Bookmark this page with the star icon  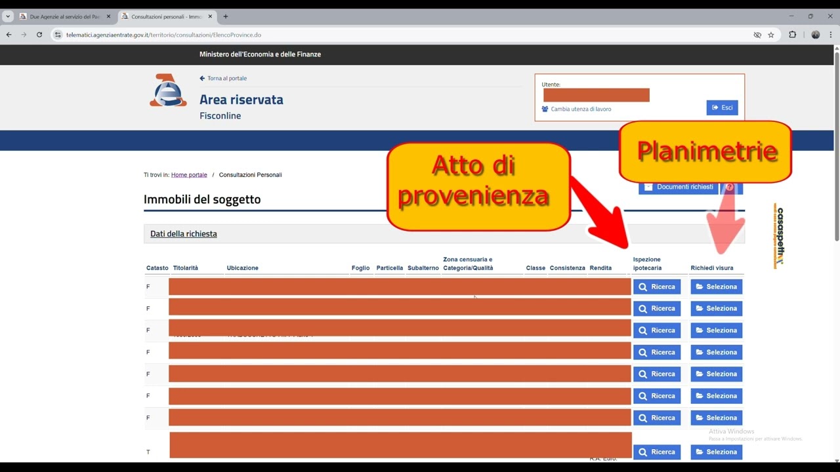(771, 35)
